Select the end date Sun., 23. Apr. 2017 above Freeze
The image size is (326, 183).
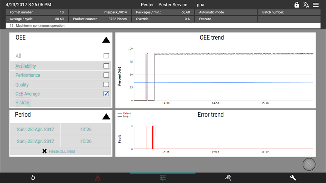pos(35,141)
